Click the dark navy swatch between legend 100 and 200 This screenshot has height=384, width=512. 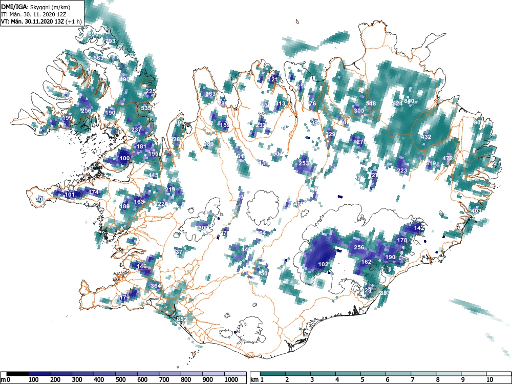39,374
